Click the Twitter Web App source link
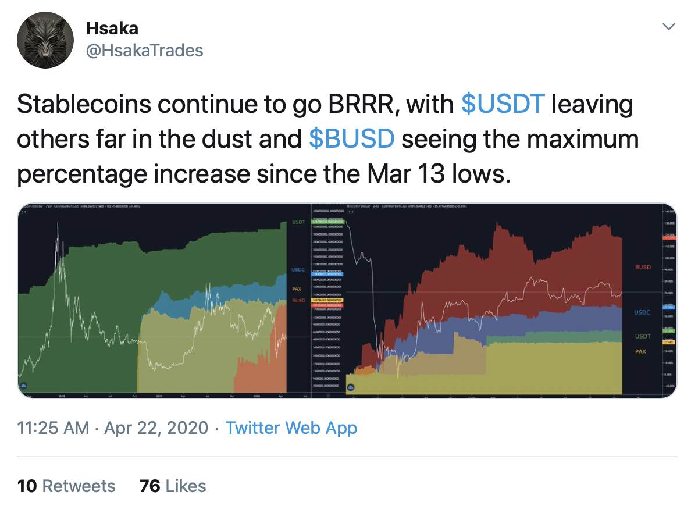The image size is (691, 513). tap(291, 428)
